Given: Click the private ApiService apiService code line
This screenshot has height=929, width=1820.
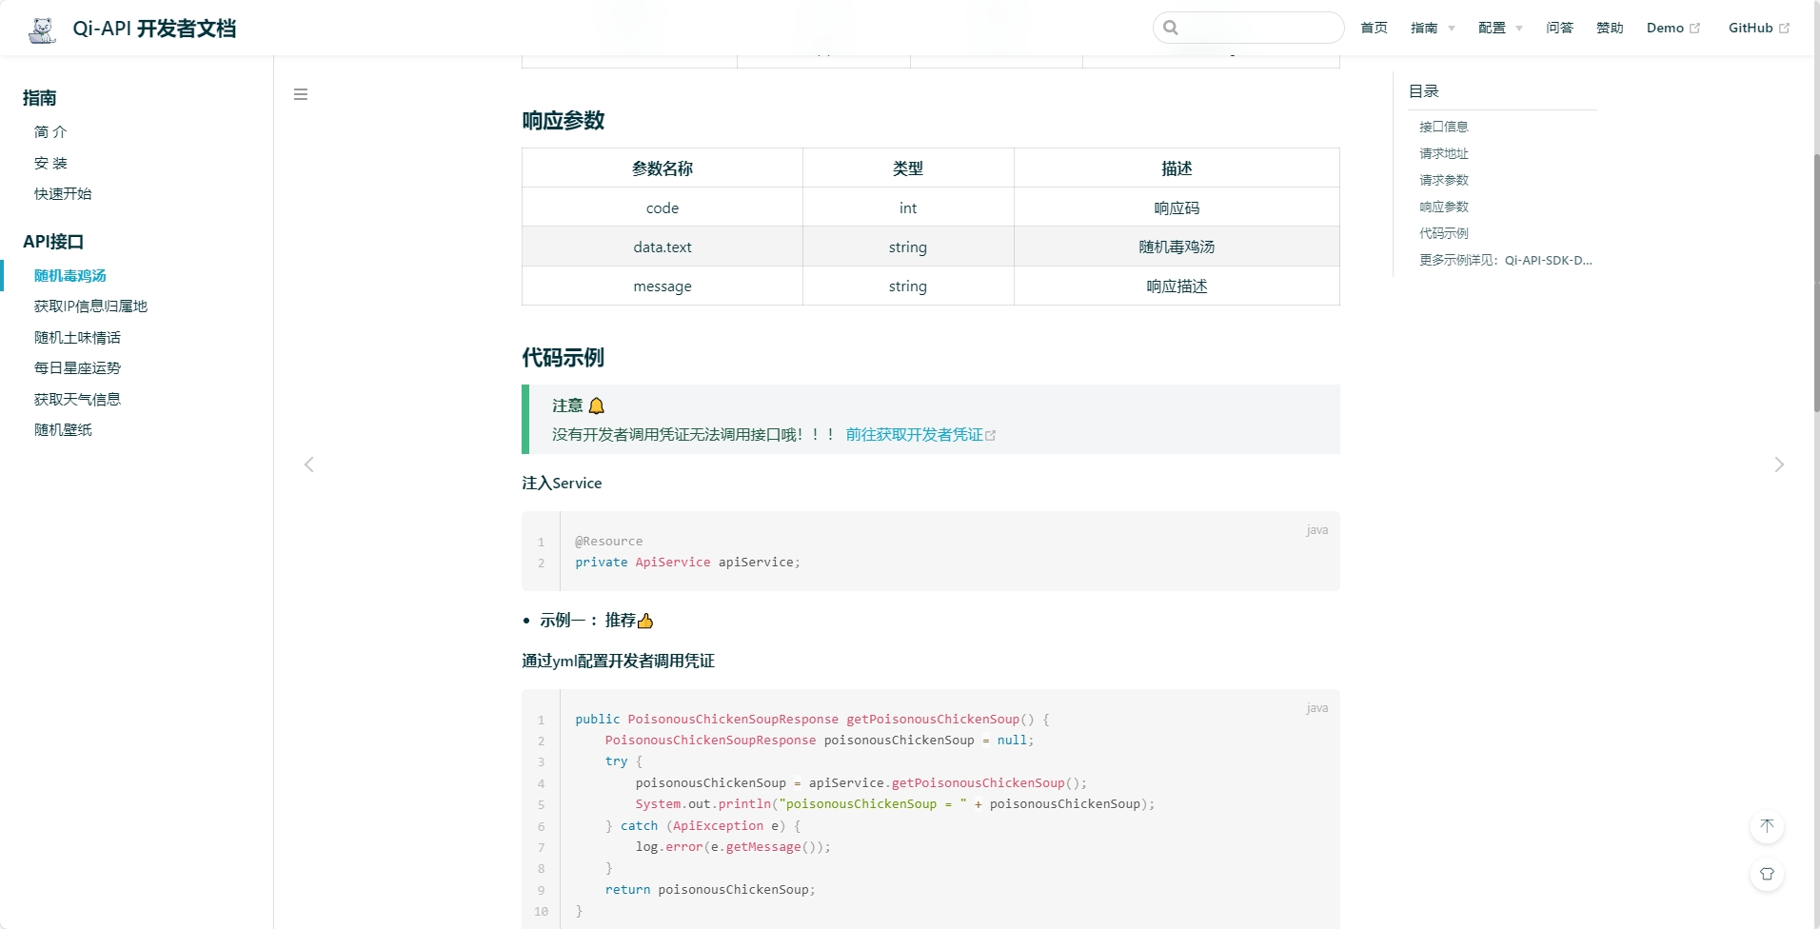Looking at the screenshot, I should pos(687,562).
